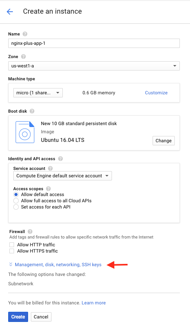This screenshot has height=327, width=190.
Task: Go back using the blue arrow
Action: click(10, 12)
